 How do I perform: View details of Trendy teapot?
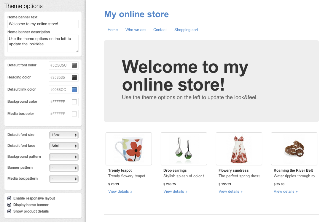click(x=120, y=192)
